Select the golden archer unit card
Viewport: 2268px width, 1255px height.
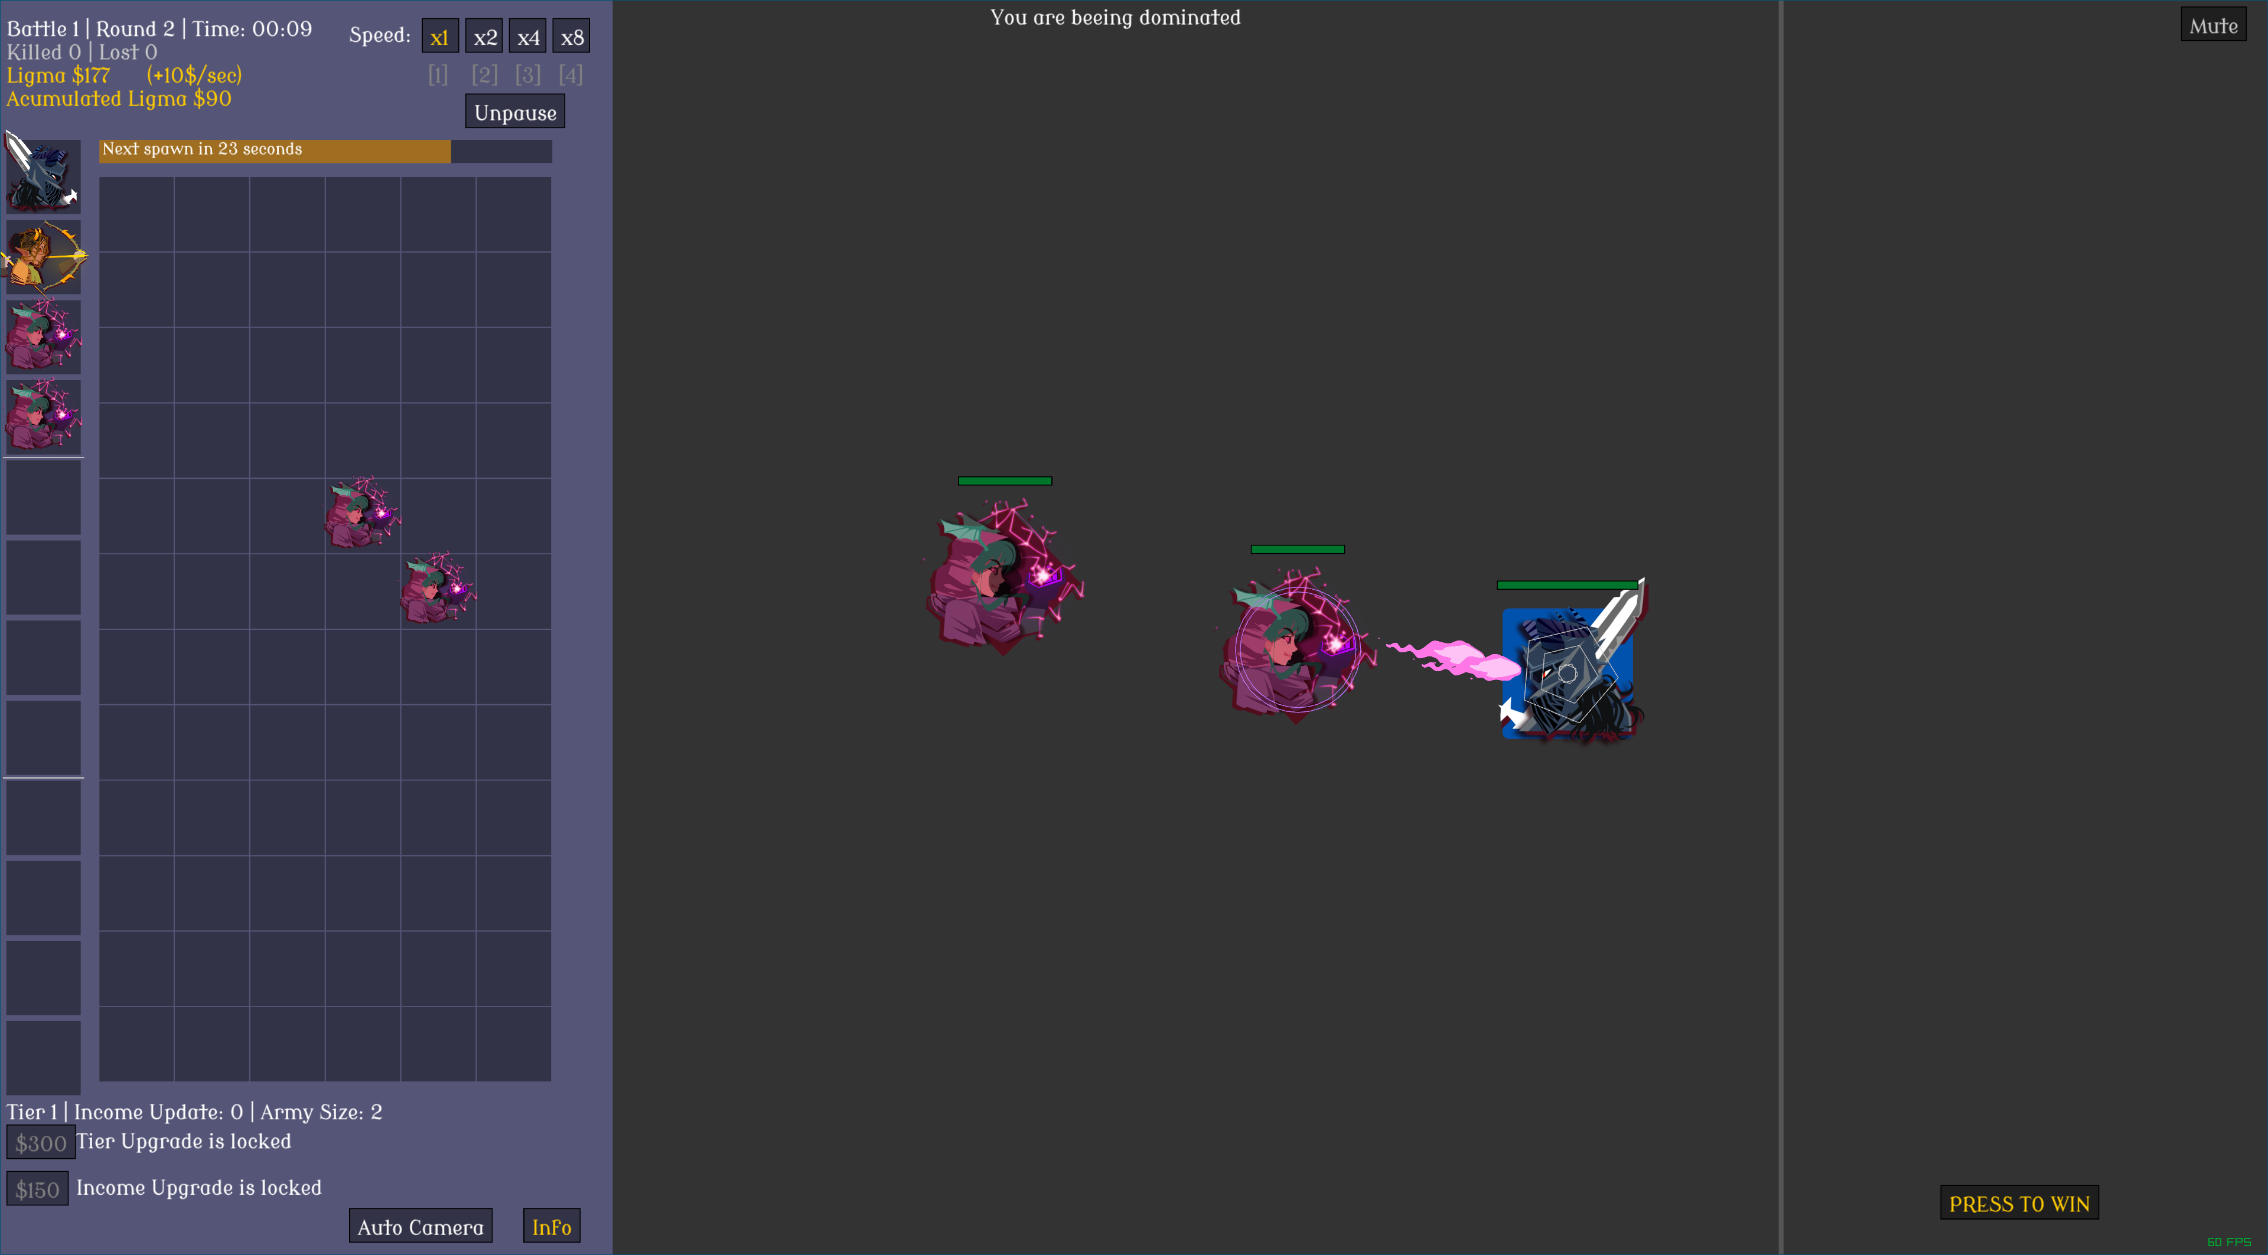click(x=43, y=256)
